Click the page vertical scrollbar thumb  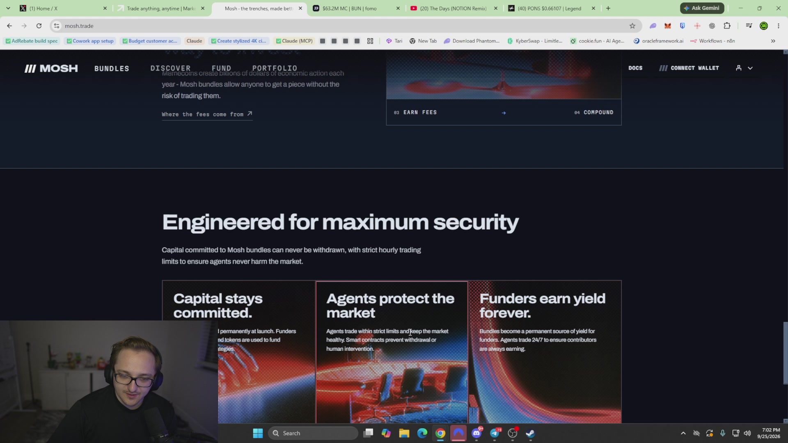pos(786,353)
